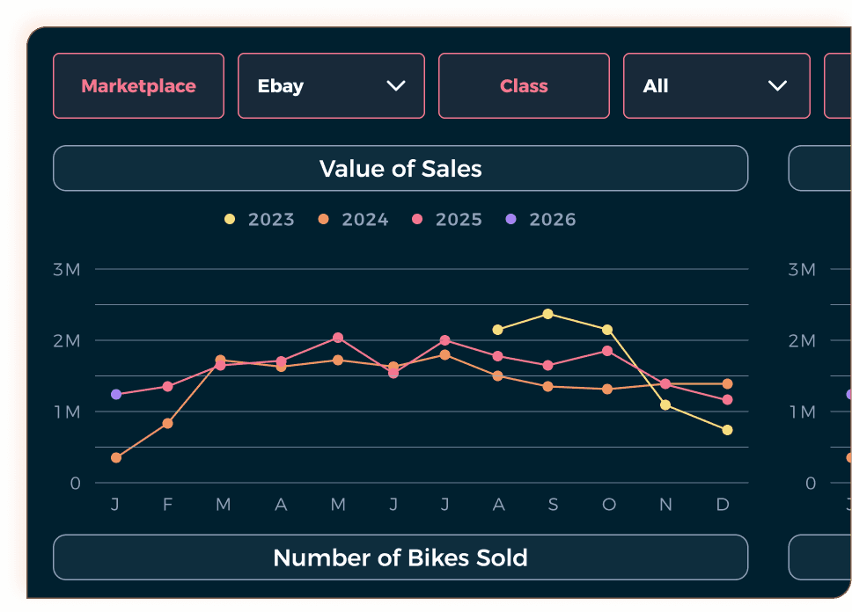This screenshot has height=612, width=852.
Task: Select the Number of Bikes Sold header
Action: [400, 557]
